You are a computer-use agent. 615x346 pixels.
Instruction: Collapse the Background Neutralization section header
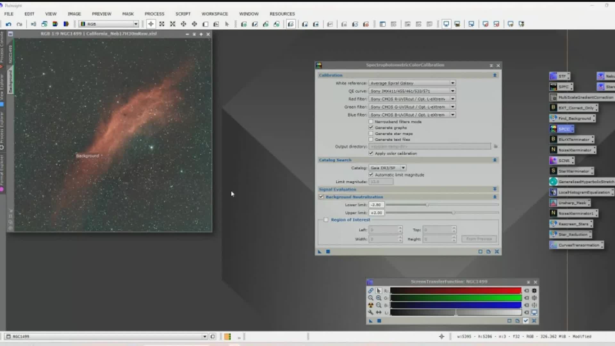[495, 197]
